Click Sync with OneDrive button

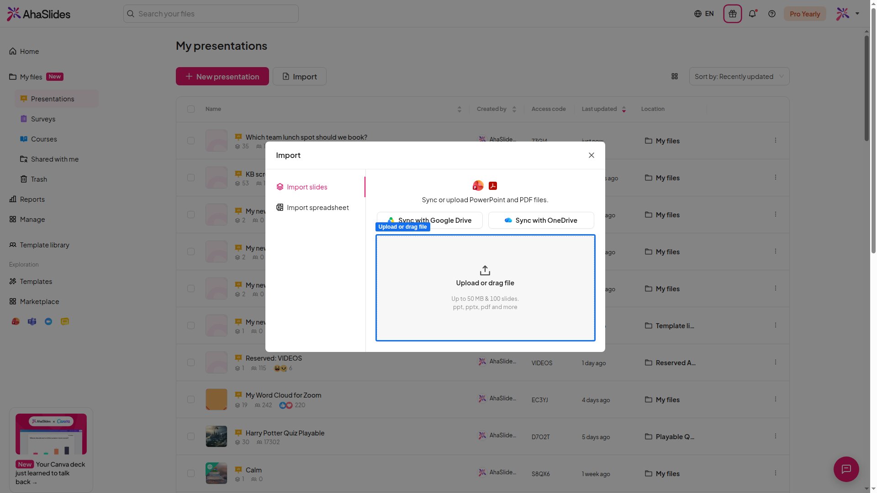(541, 220)
